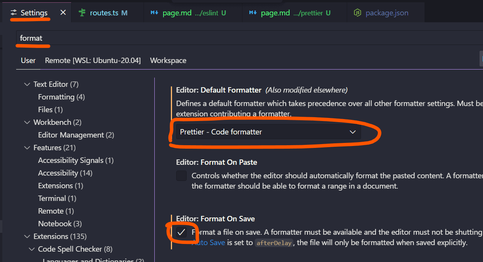The height and width of the screenshot is (262, 483).
Task: Switch to the Workspace settings tab
Action: click(168, 60)
